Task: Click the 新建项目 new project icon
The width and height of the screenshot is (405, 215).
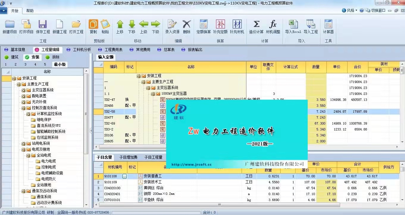Action: (10, 27)
